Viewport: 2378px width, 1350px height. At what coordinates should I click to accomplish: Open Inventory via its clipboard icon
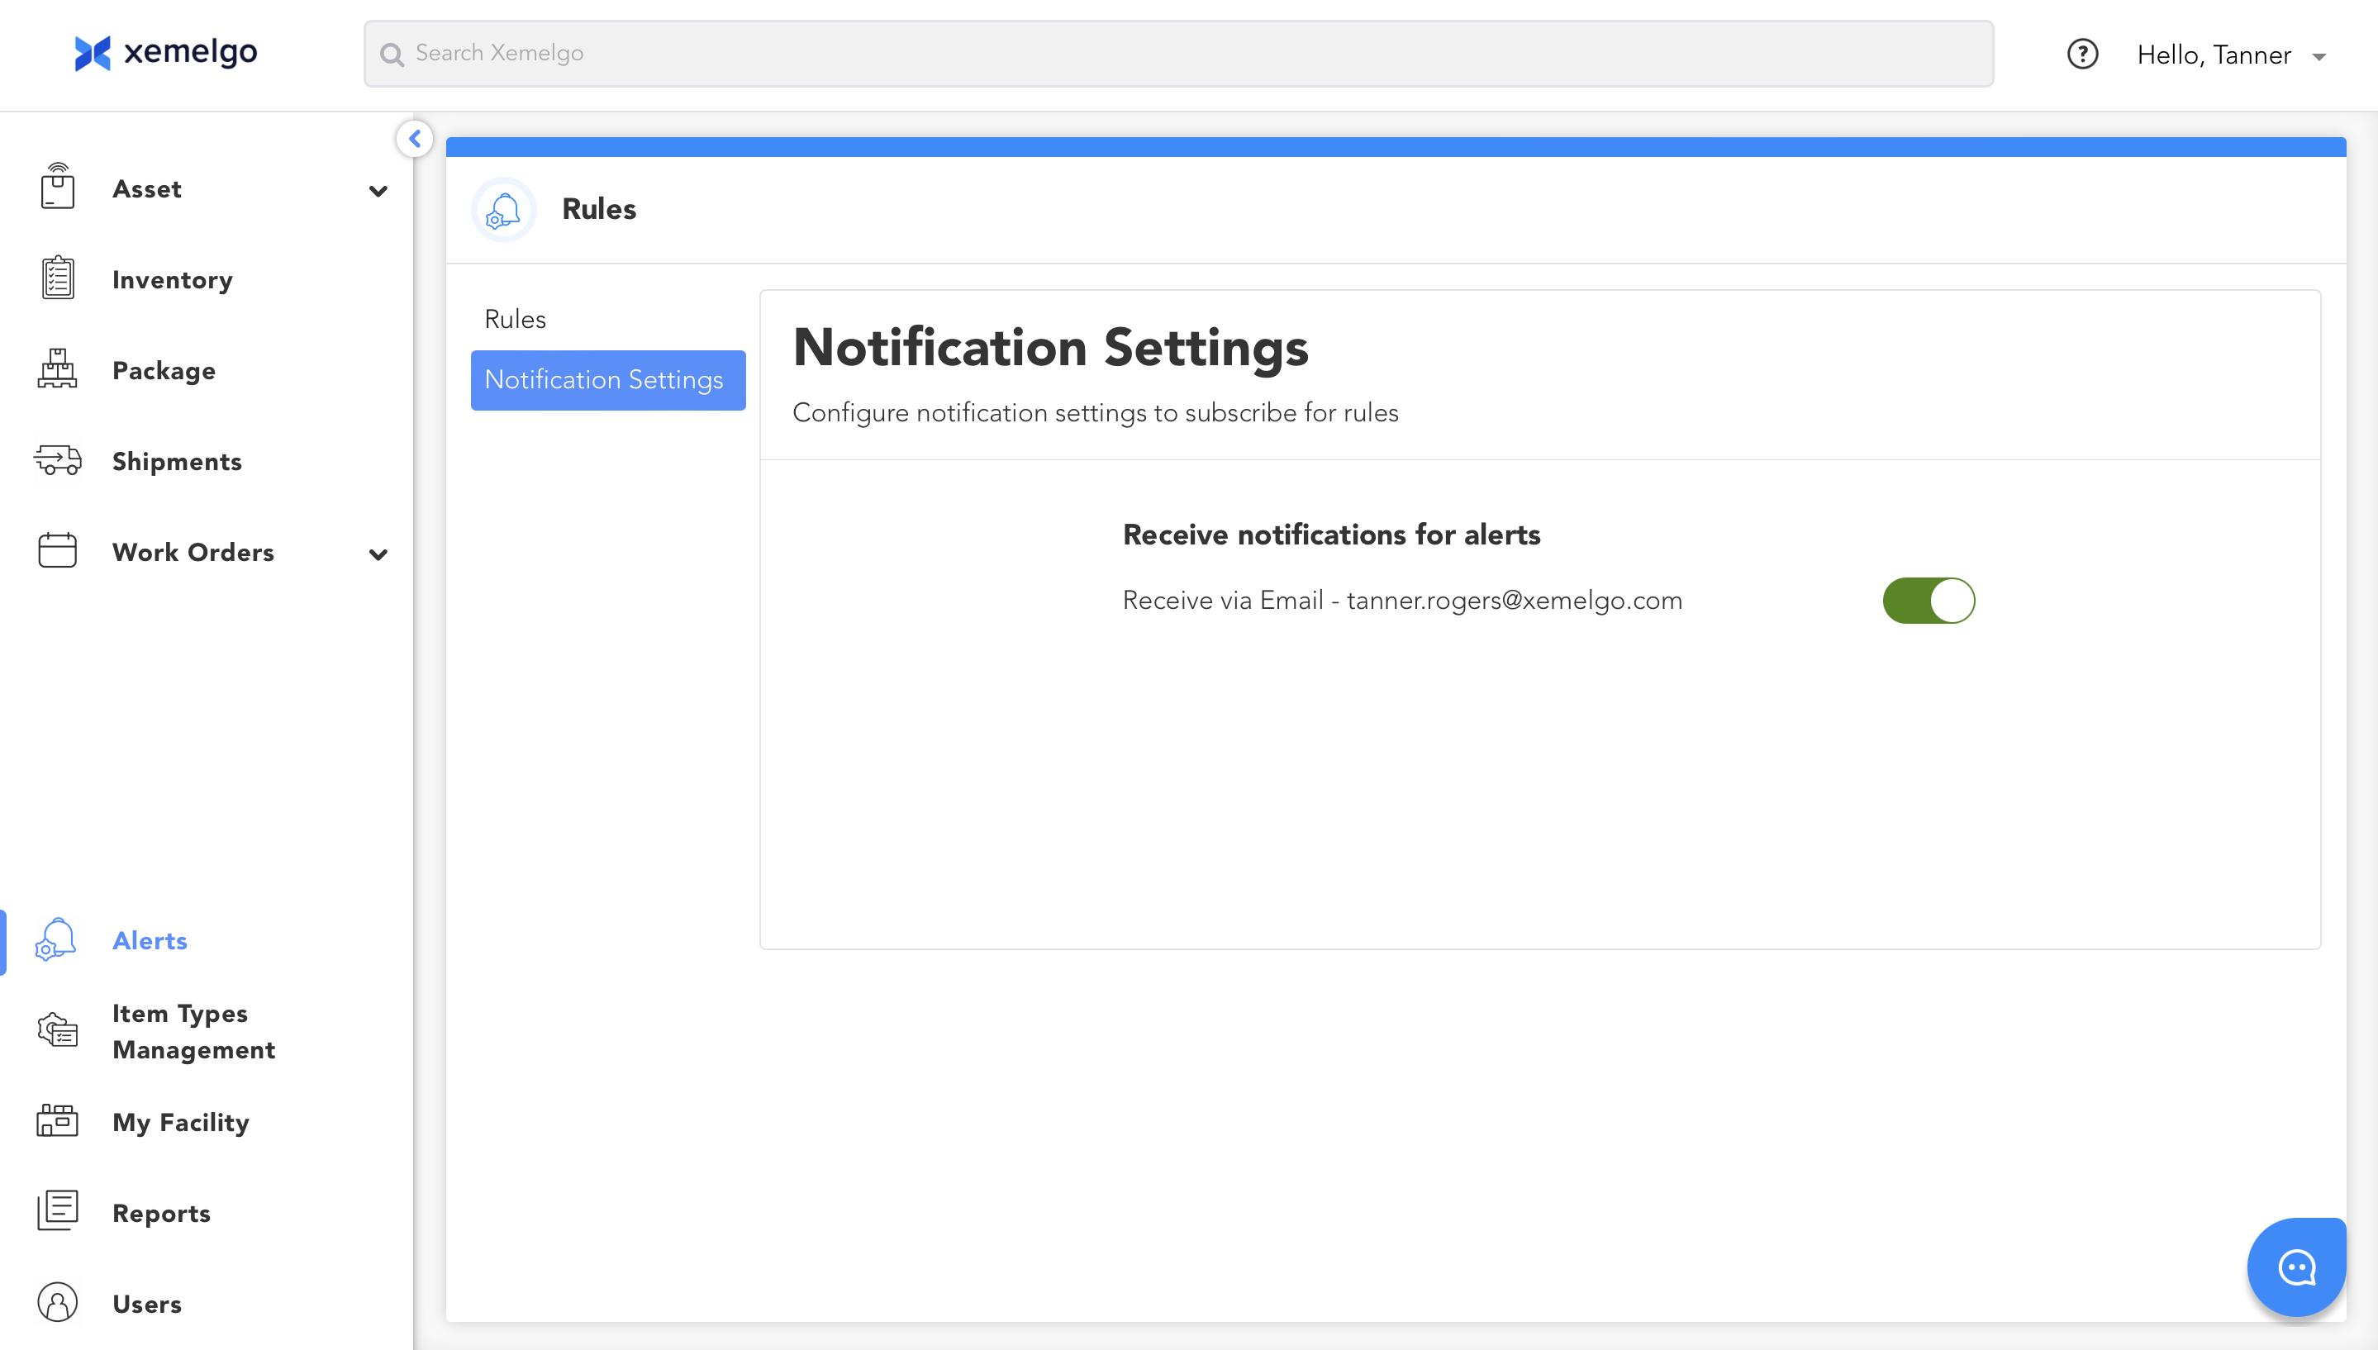click(58, 279)
